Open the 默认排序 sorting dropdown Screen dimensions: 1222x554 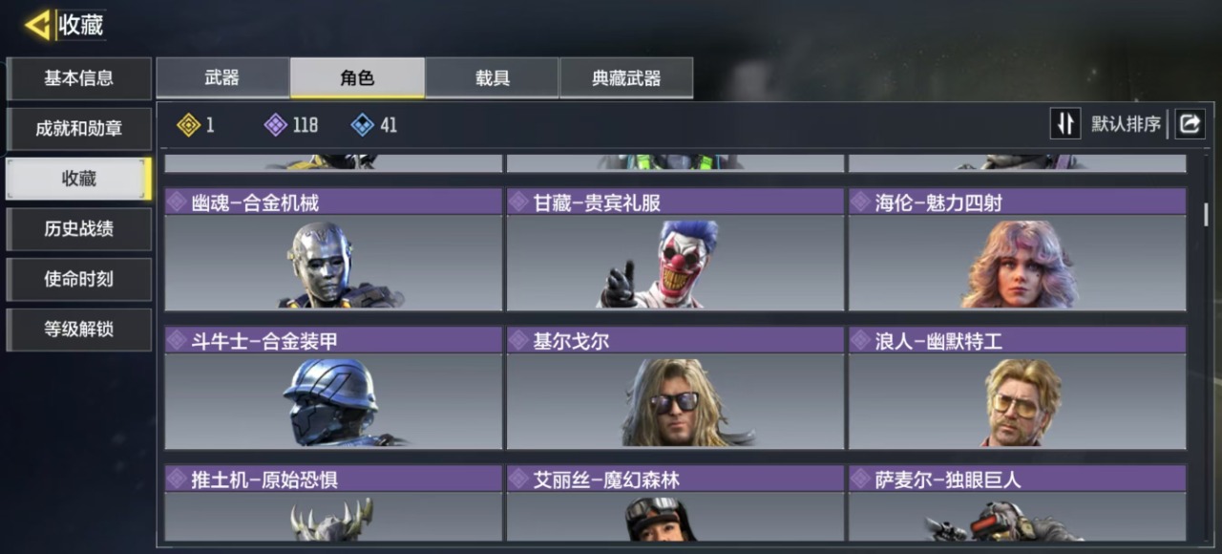1127,124
